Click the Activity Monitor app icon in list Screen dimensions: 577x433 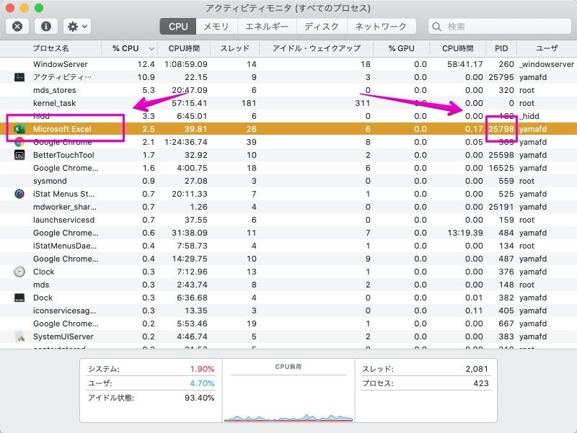[x=19, y=77]
